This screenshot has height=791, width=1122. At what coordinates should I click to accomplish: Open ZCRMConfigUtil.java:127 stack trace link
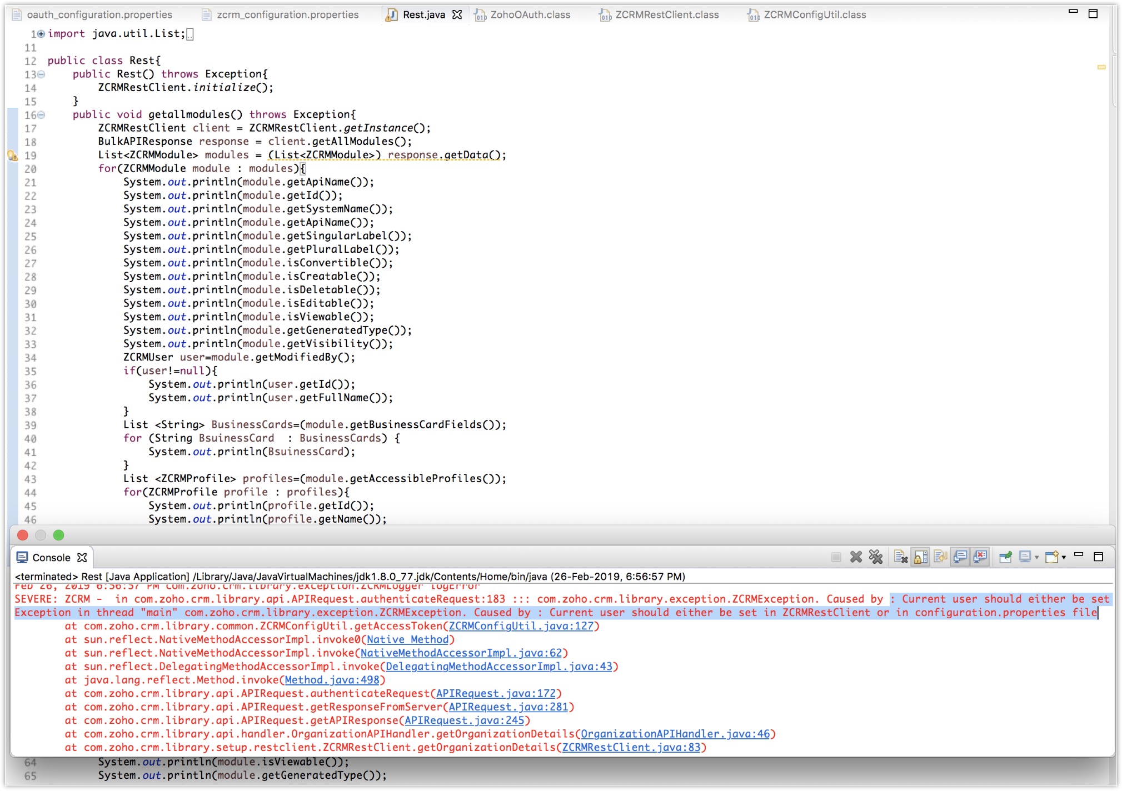tap(521, 626)
